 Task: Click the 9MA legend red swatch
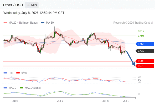click(x=18, y=73)
